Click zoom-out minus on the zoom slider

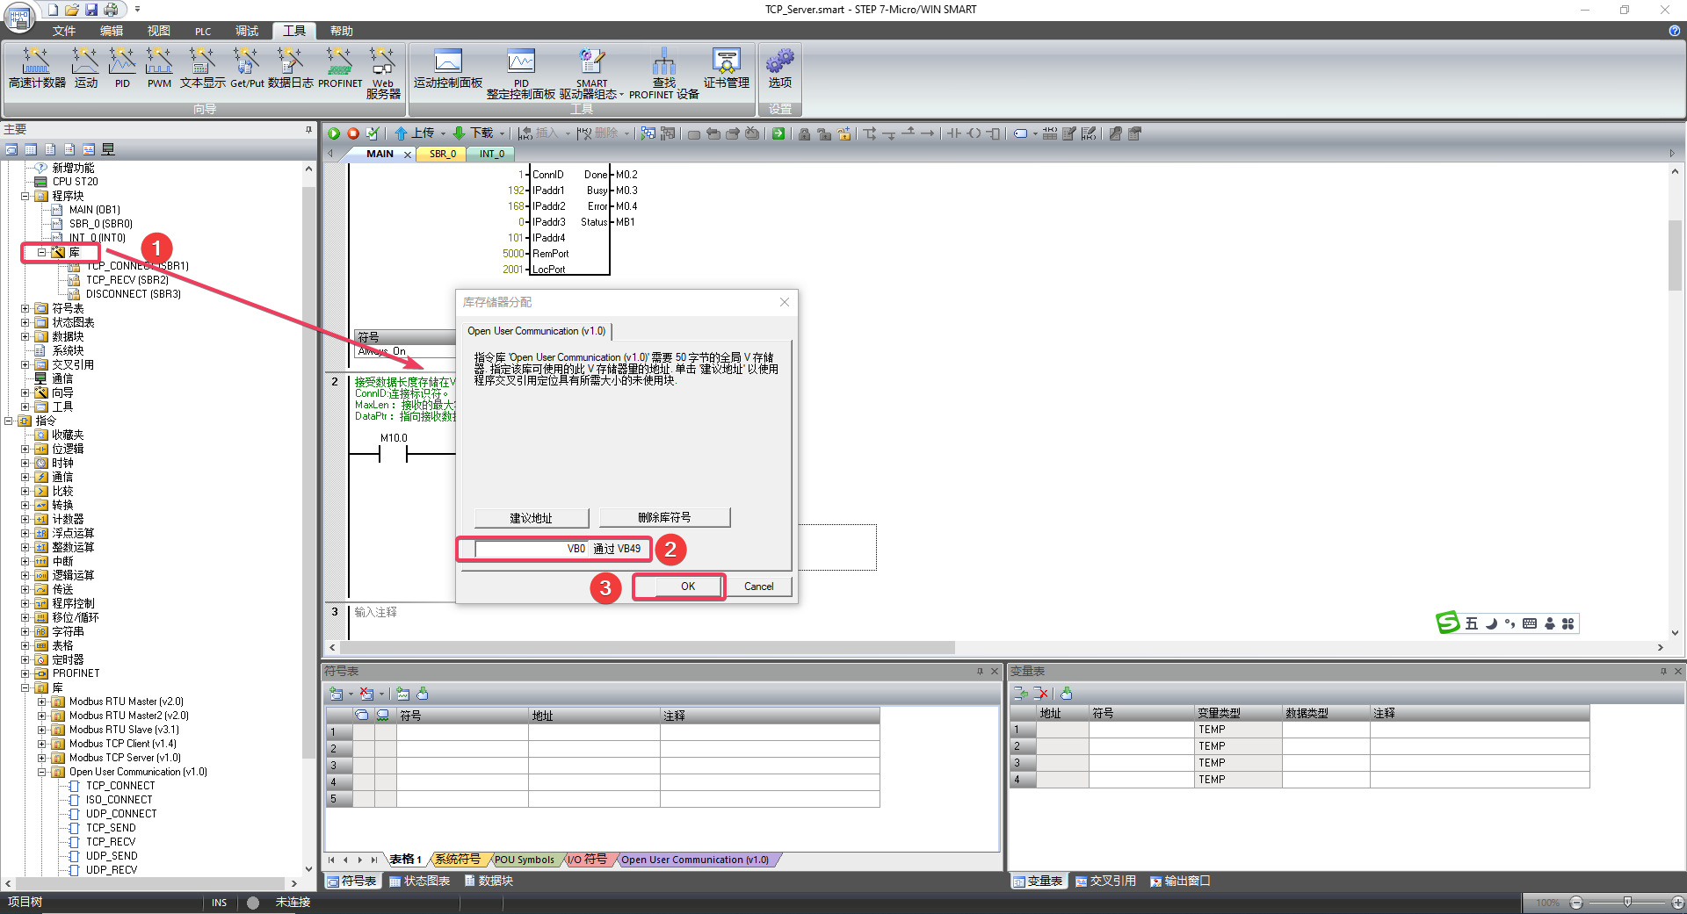tap(1576, 903)
